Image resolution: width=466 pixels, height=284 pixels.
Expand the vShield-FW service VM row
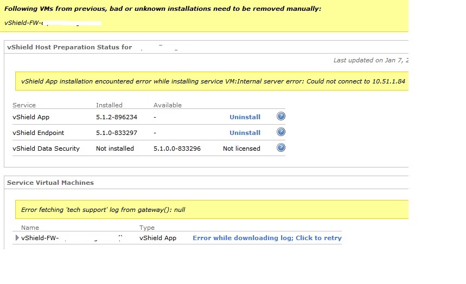click(x=17, y=237)
